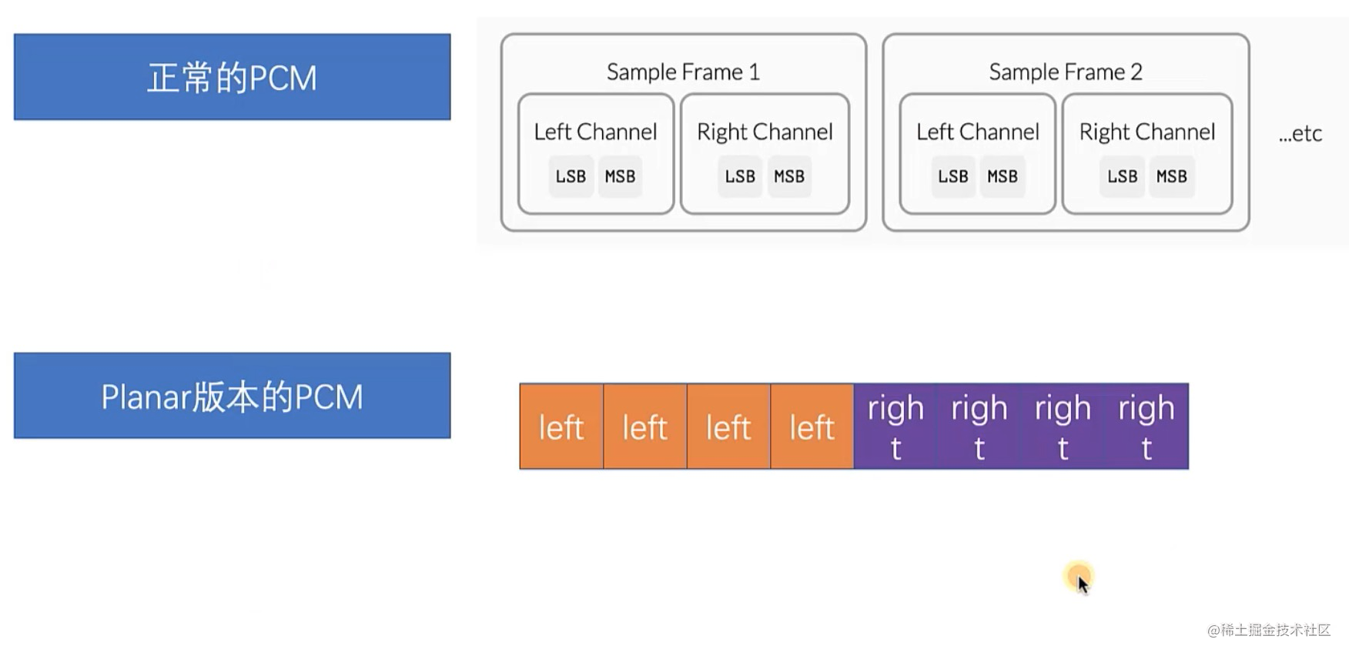Image resolution: width=1349 pixels, height=656 pixels.
Task: Click MSB chip in Frame 1 Left Channel
Action: pyautogui.click(x=620, y=176)
